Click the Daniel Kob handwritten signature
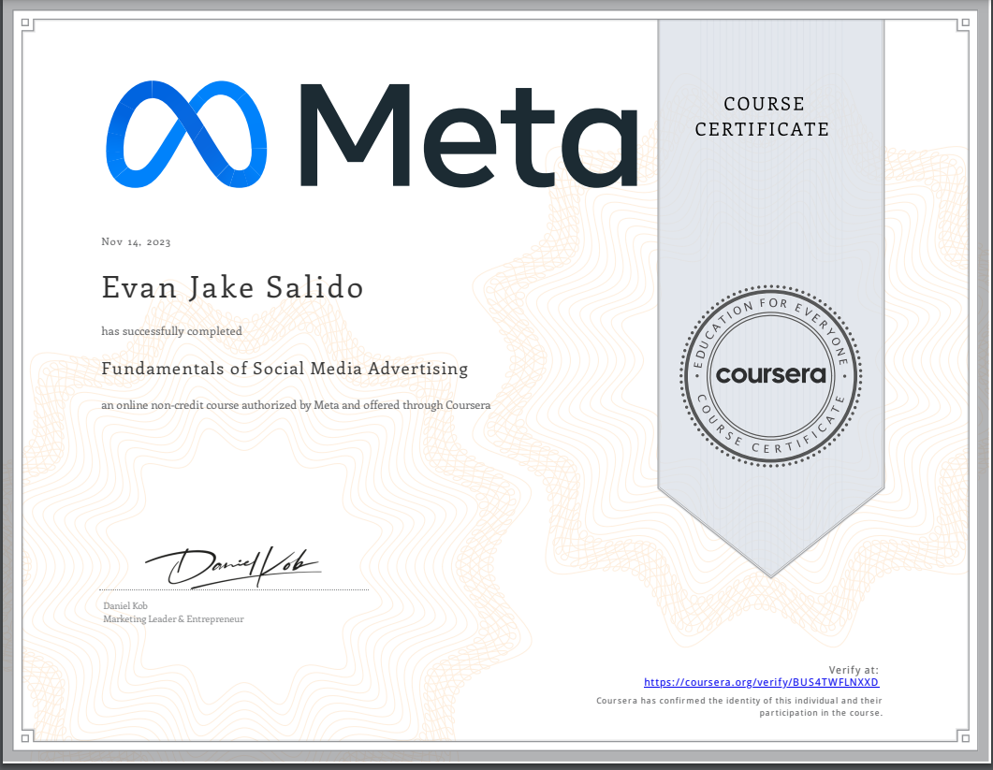 coord(233,567)
